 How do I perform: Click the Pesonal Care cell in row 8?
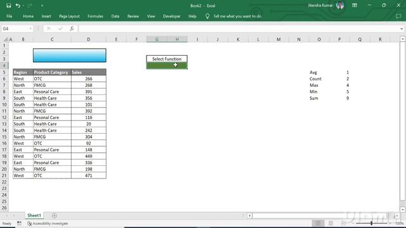[x=52, y=91]
